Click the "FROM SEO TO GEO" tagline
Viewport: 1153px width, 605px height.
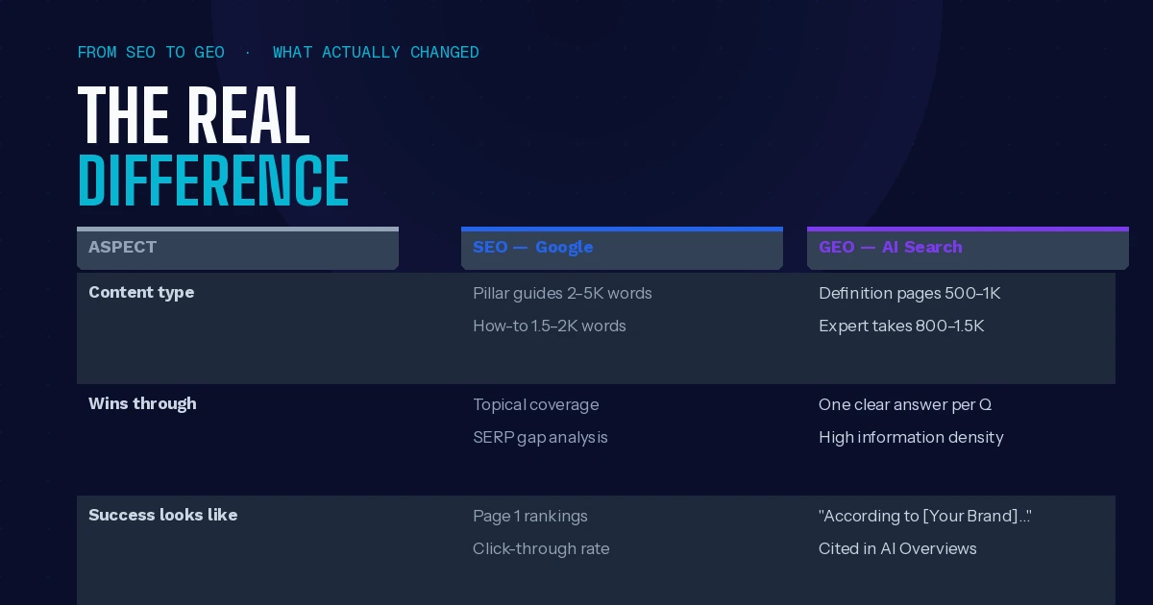[151, 53]
